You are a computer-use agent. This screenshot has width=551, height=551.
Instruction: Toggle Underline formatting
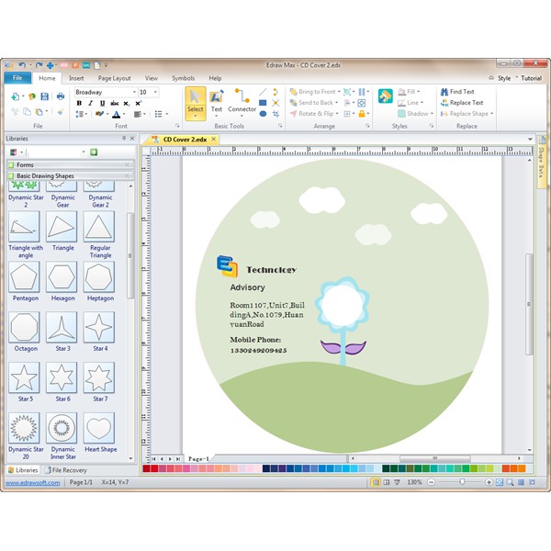(102, 103)
